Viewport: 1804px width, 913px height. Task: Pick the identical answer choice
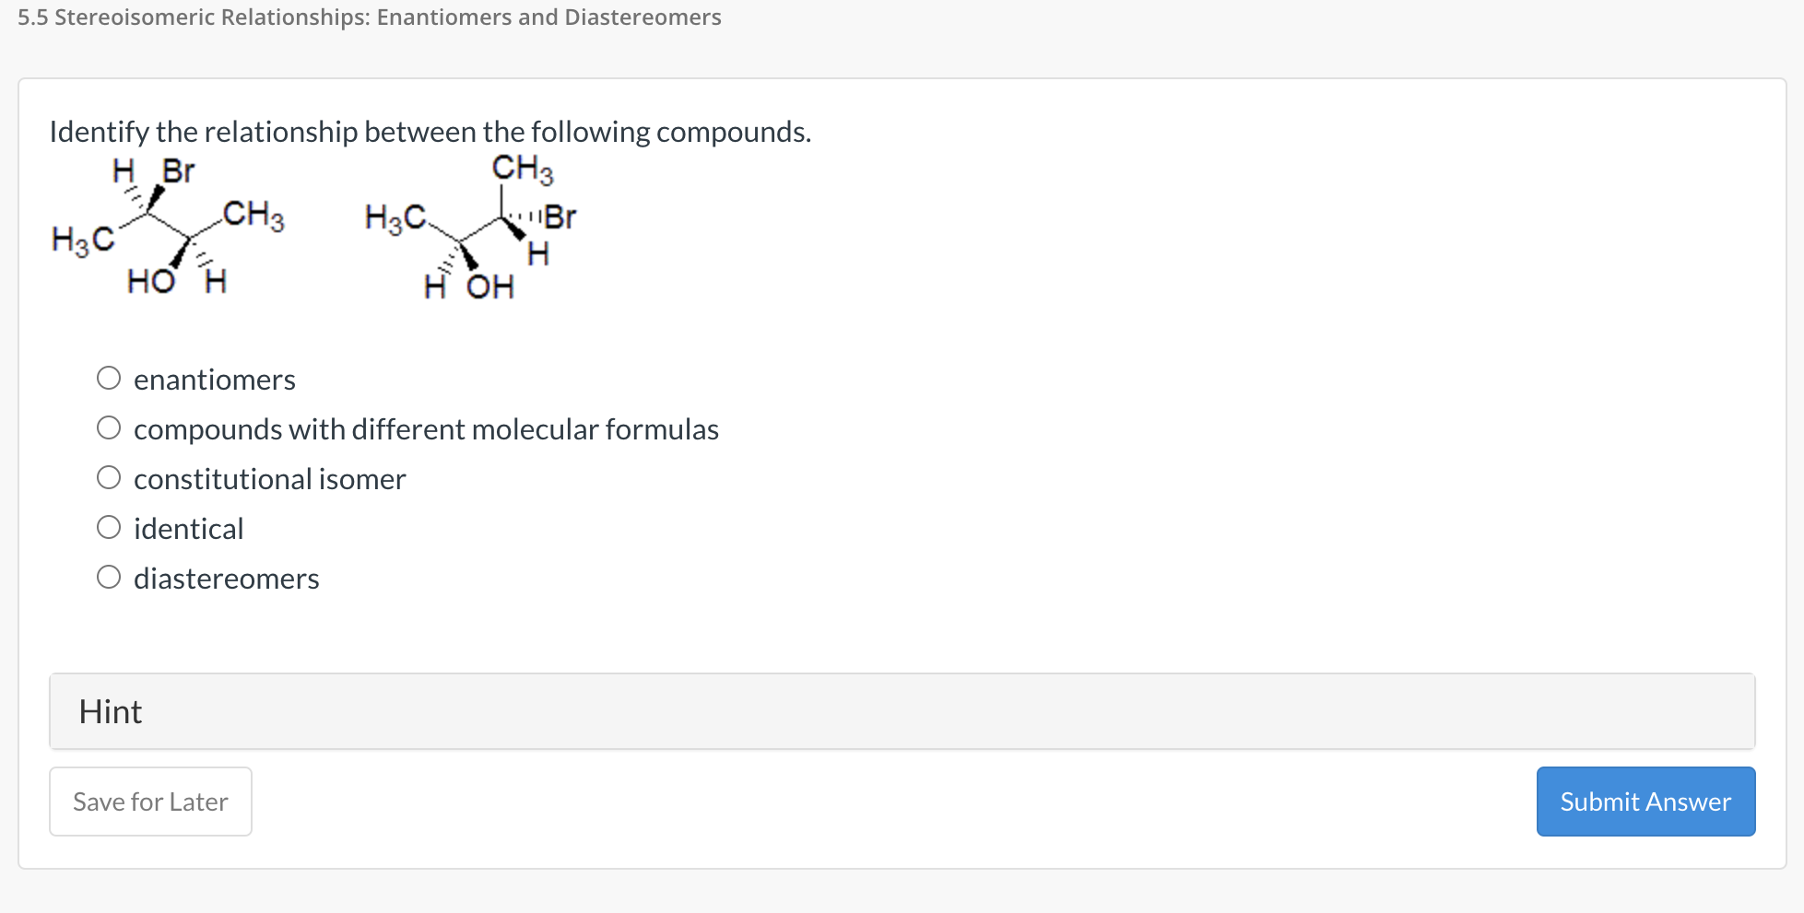(x=108, y=526)
